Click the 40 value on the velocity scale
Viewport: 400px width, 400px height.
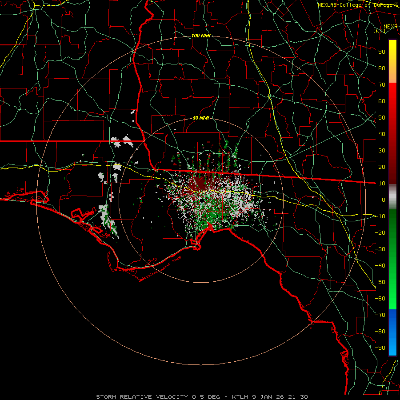pos(382,134)
